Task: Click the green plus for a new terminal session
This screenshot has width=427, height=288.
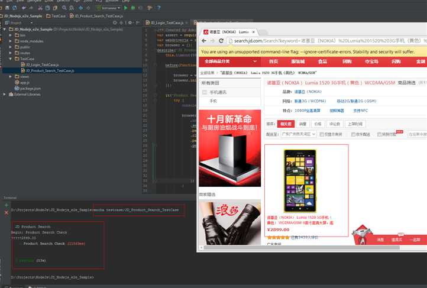Action: click(7, 205)
